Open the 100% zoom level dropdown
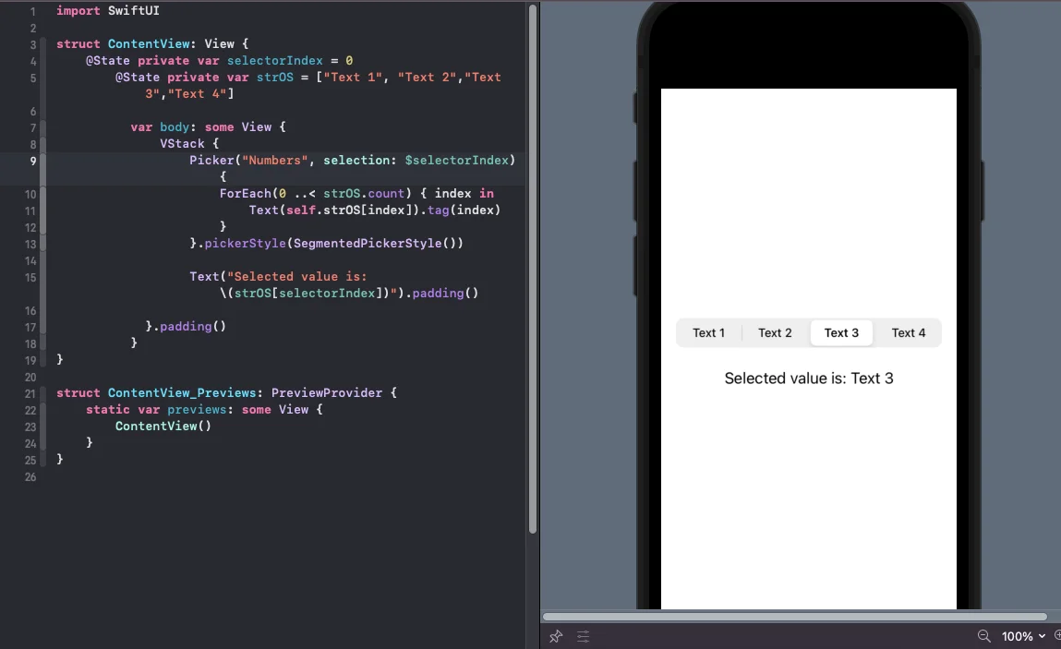Image resolution: width=1061 pixels, height=649 pixels. click(x=1023, y=636)
